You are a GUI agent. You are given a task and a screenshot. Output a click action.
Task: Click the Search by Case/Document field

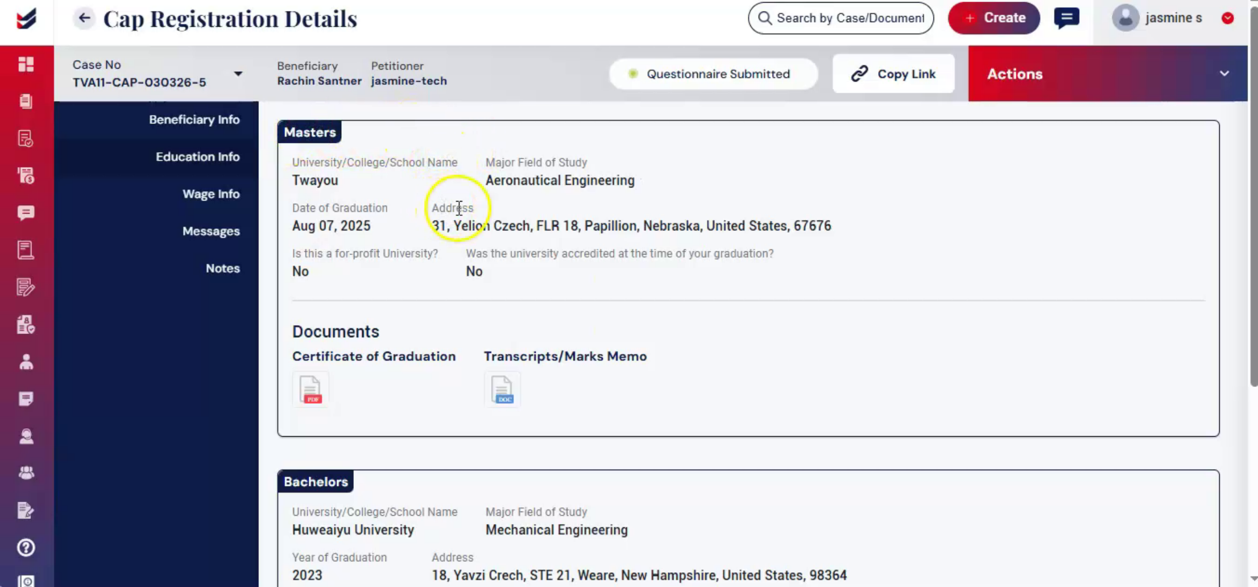841,18
